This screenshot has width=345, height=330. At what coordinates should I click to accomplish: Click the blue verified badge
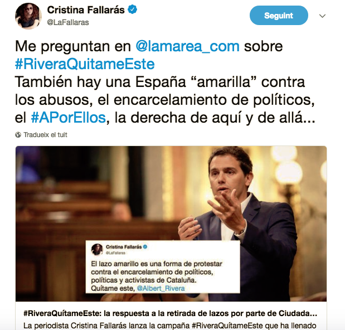[x=132, y=9]
